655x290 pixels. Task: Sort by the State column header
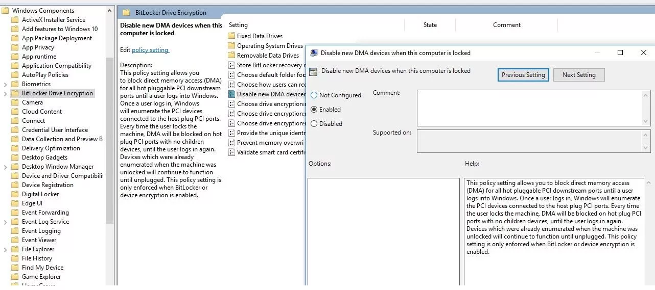430,25
